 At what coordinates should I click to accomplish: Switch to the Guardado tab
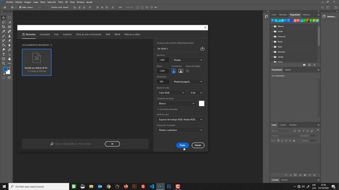point(44,34)
